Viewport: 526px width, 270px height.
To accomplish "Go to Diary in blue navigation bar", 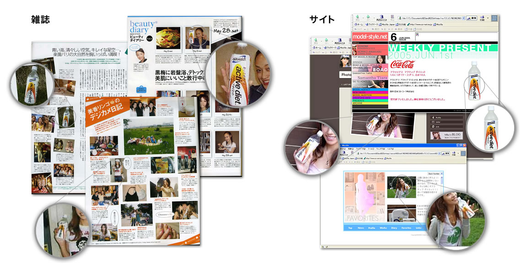I will click(x=394, y=228).
